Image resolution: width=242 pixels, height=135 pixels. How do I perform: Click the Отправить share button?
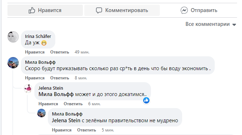pyautogui.click(x=199, y=10)
